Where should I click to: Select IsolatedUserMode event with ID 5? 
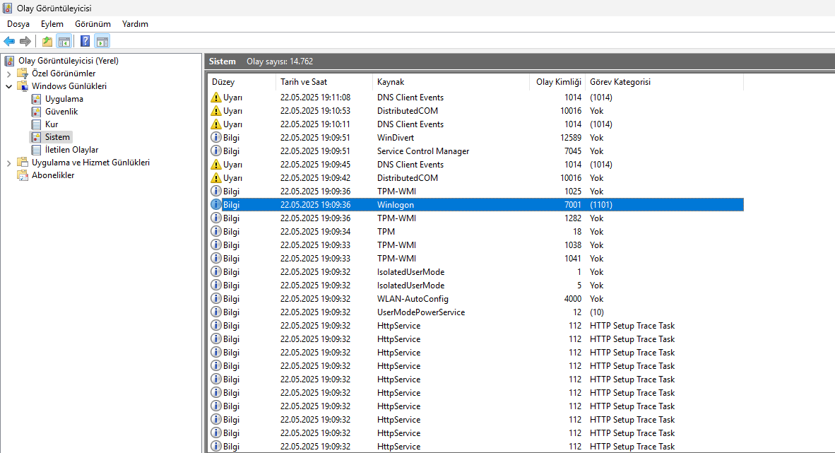coord(475,285)
